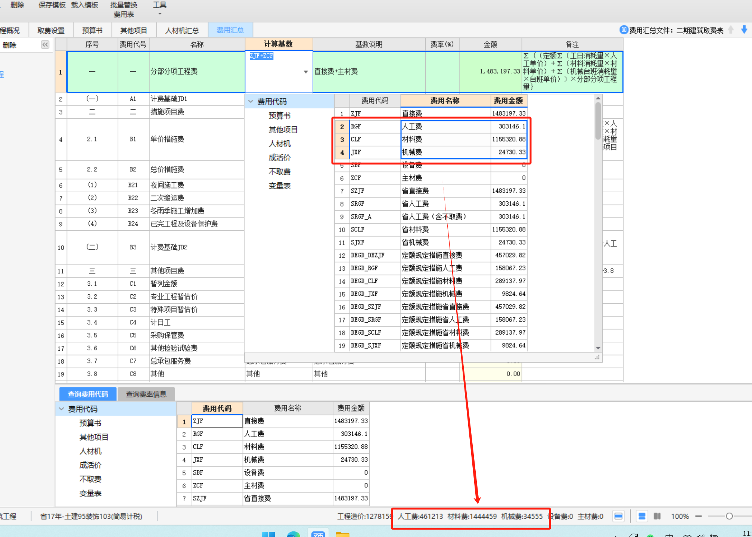Select 人材机 in the popup 费用代码 tree

tap(279, 143)
